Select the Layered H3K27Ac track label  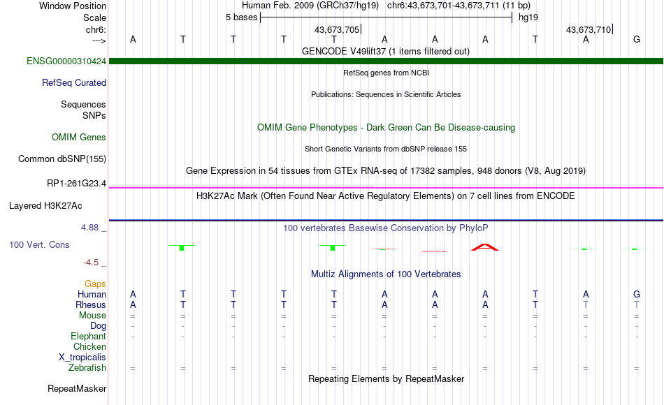(x=45, y=206)
